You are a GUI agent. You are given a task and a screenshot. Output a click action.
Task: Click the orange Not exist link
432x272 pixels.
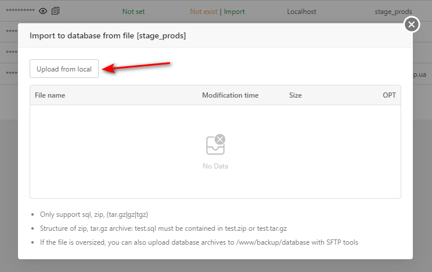pos(203,11)
